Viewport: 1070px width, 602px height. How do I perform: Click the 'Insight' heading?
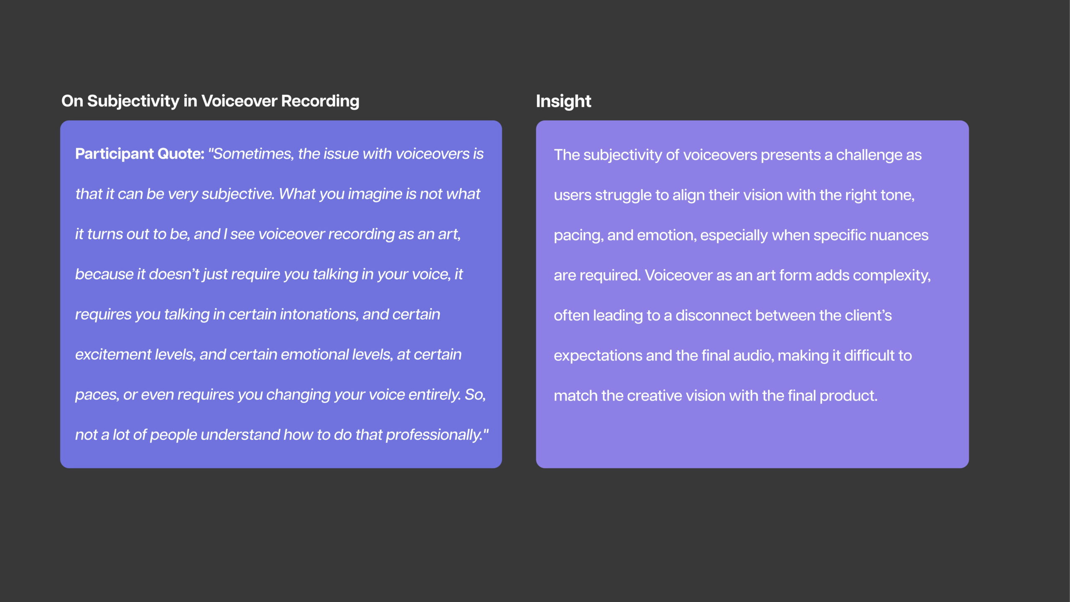click(x=563, y=101)
